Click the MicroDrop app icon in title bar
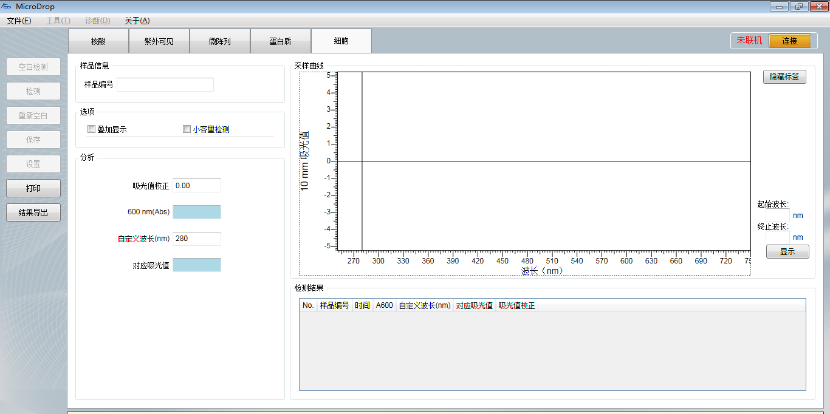The width and height of the screenshot is (830, 414). 7,7
